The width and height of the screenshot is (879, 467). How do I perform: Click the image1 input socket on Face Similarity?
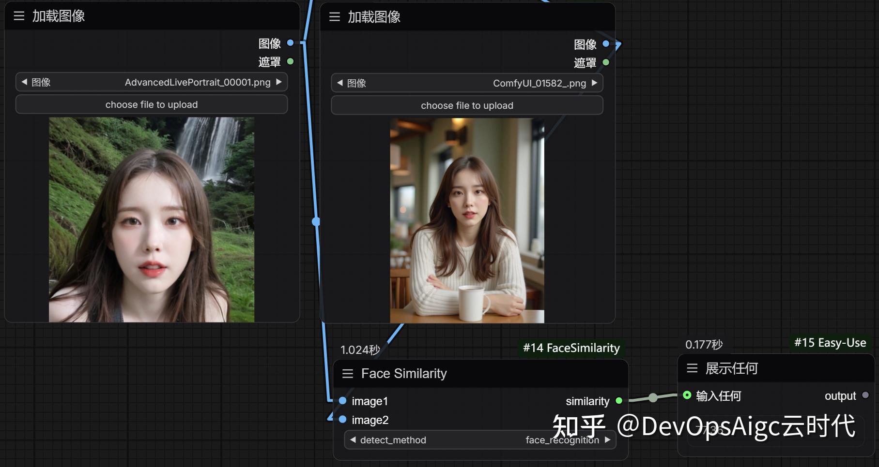342,401
